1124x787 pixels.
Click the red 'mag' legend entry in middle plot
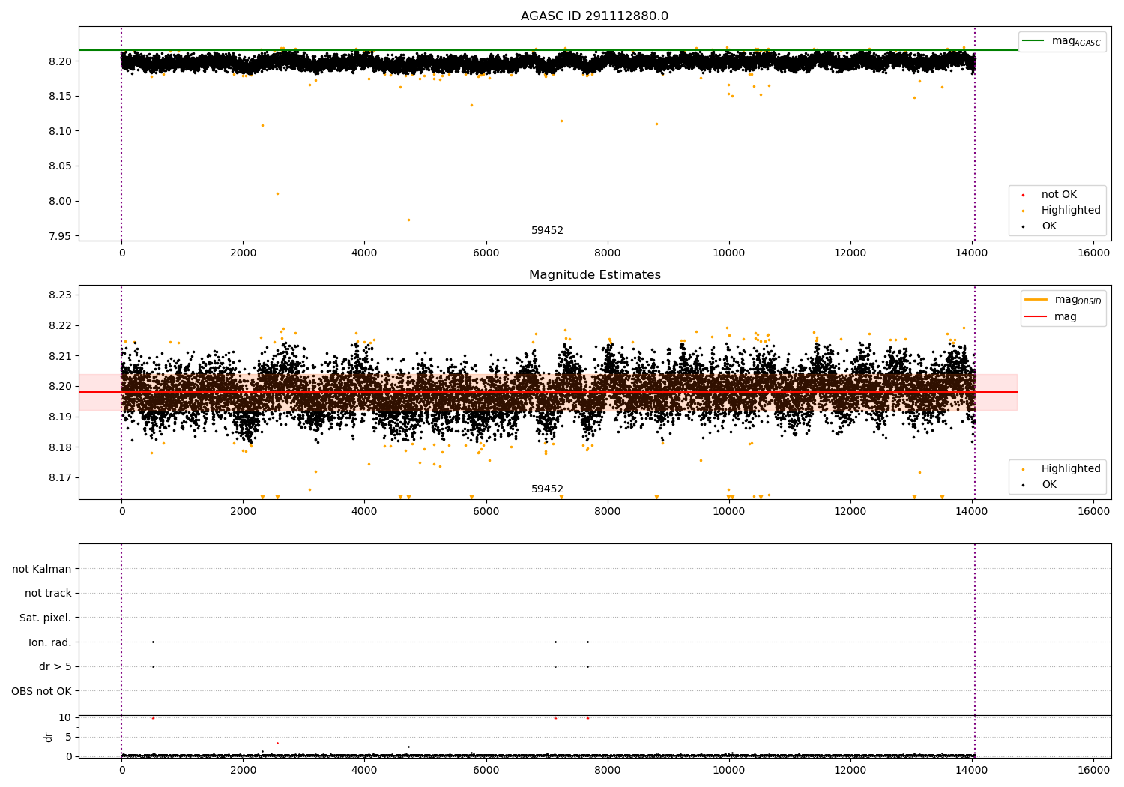pos(1052,316)
